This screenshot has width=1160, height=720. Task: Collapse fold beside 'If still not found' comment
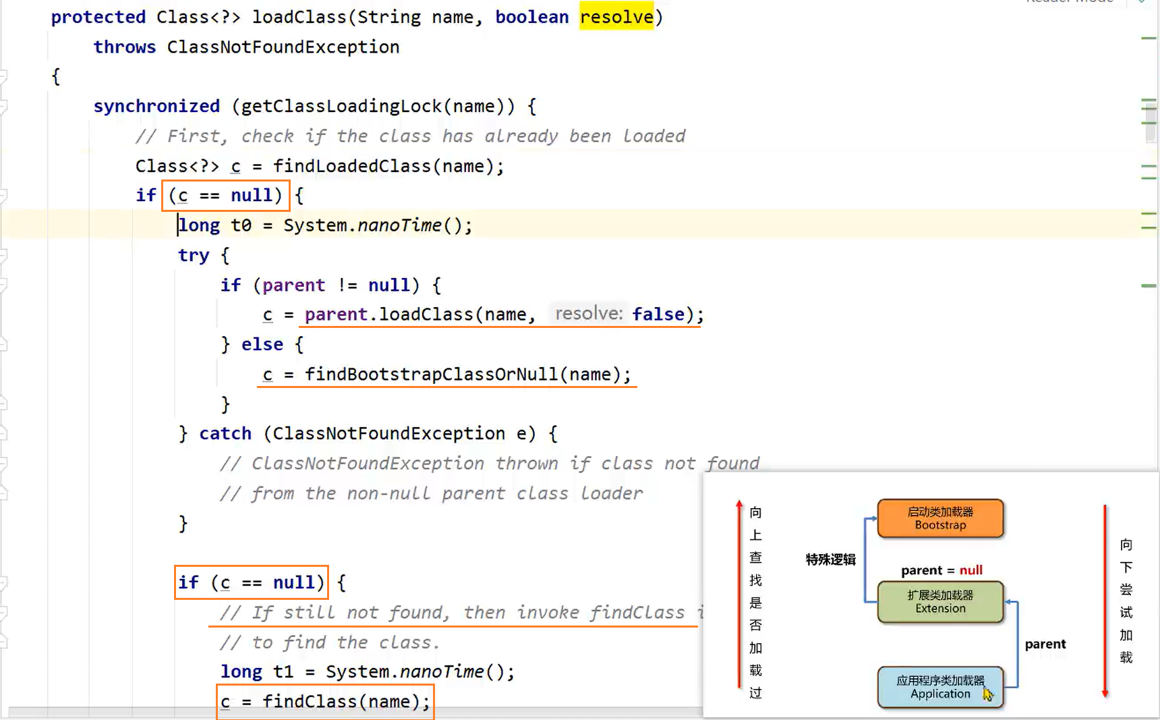3,612
